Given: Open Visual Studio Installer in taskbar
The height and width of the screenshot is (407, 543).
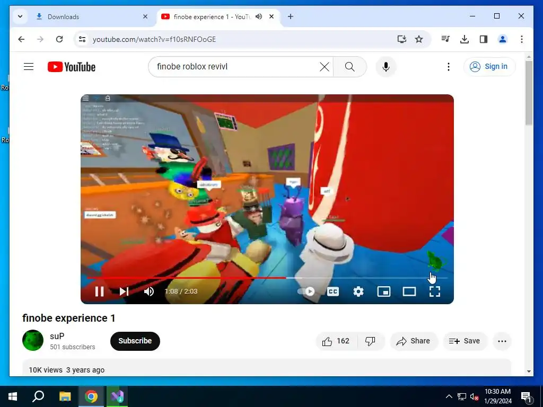Looking at the screenshot, I should (117, 396).
